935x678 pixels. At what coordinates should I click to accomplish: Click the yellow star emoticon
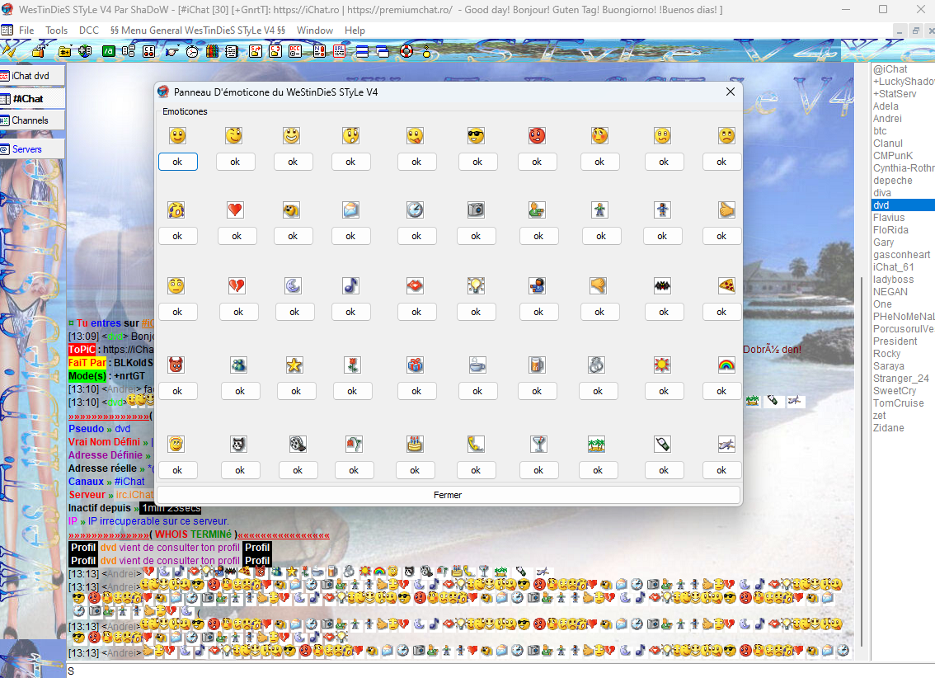294,365
